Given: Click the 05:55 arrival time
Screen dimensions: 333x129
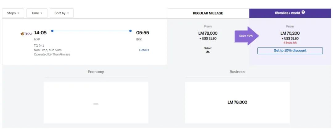Looking at the screenshot, I should 142,33.
